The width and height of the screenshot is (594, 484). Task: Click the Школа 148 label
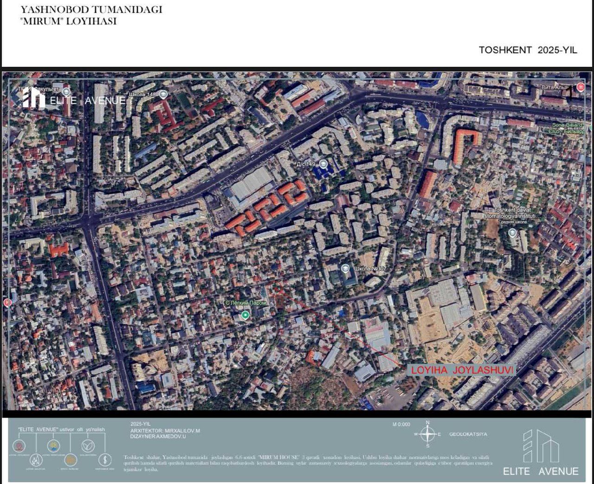click(143, 95)
